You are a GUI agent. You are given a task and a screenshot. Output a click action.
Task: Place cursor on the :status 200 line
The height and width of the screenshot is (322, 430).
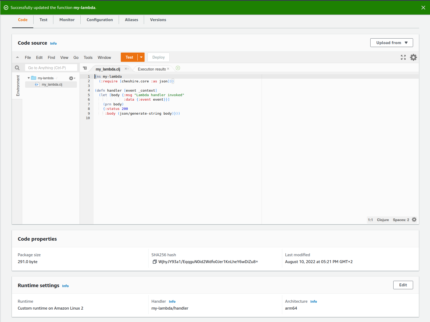tap(115, 109)
